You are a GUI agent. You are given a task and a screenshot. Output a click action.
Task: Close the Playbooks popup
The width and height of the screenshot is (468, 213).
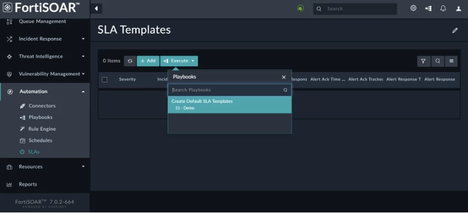click(284, 77)
